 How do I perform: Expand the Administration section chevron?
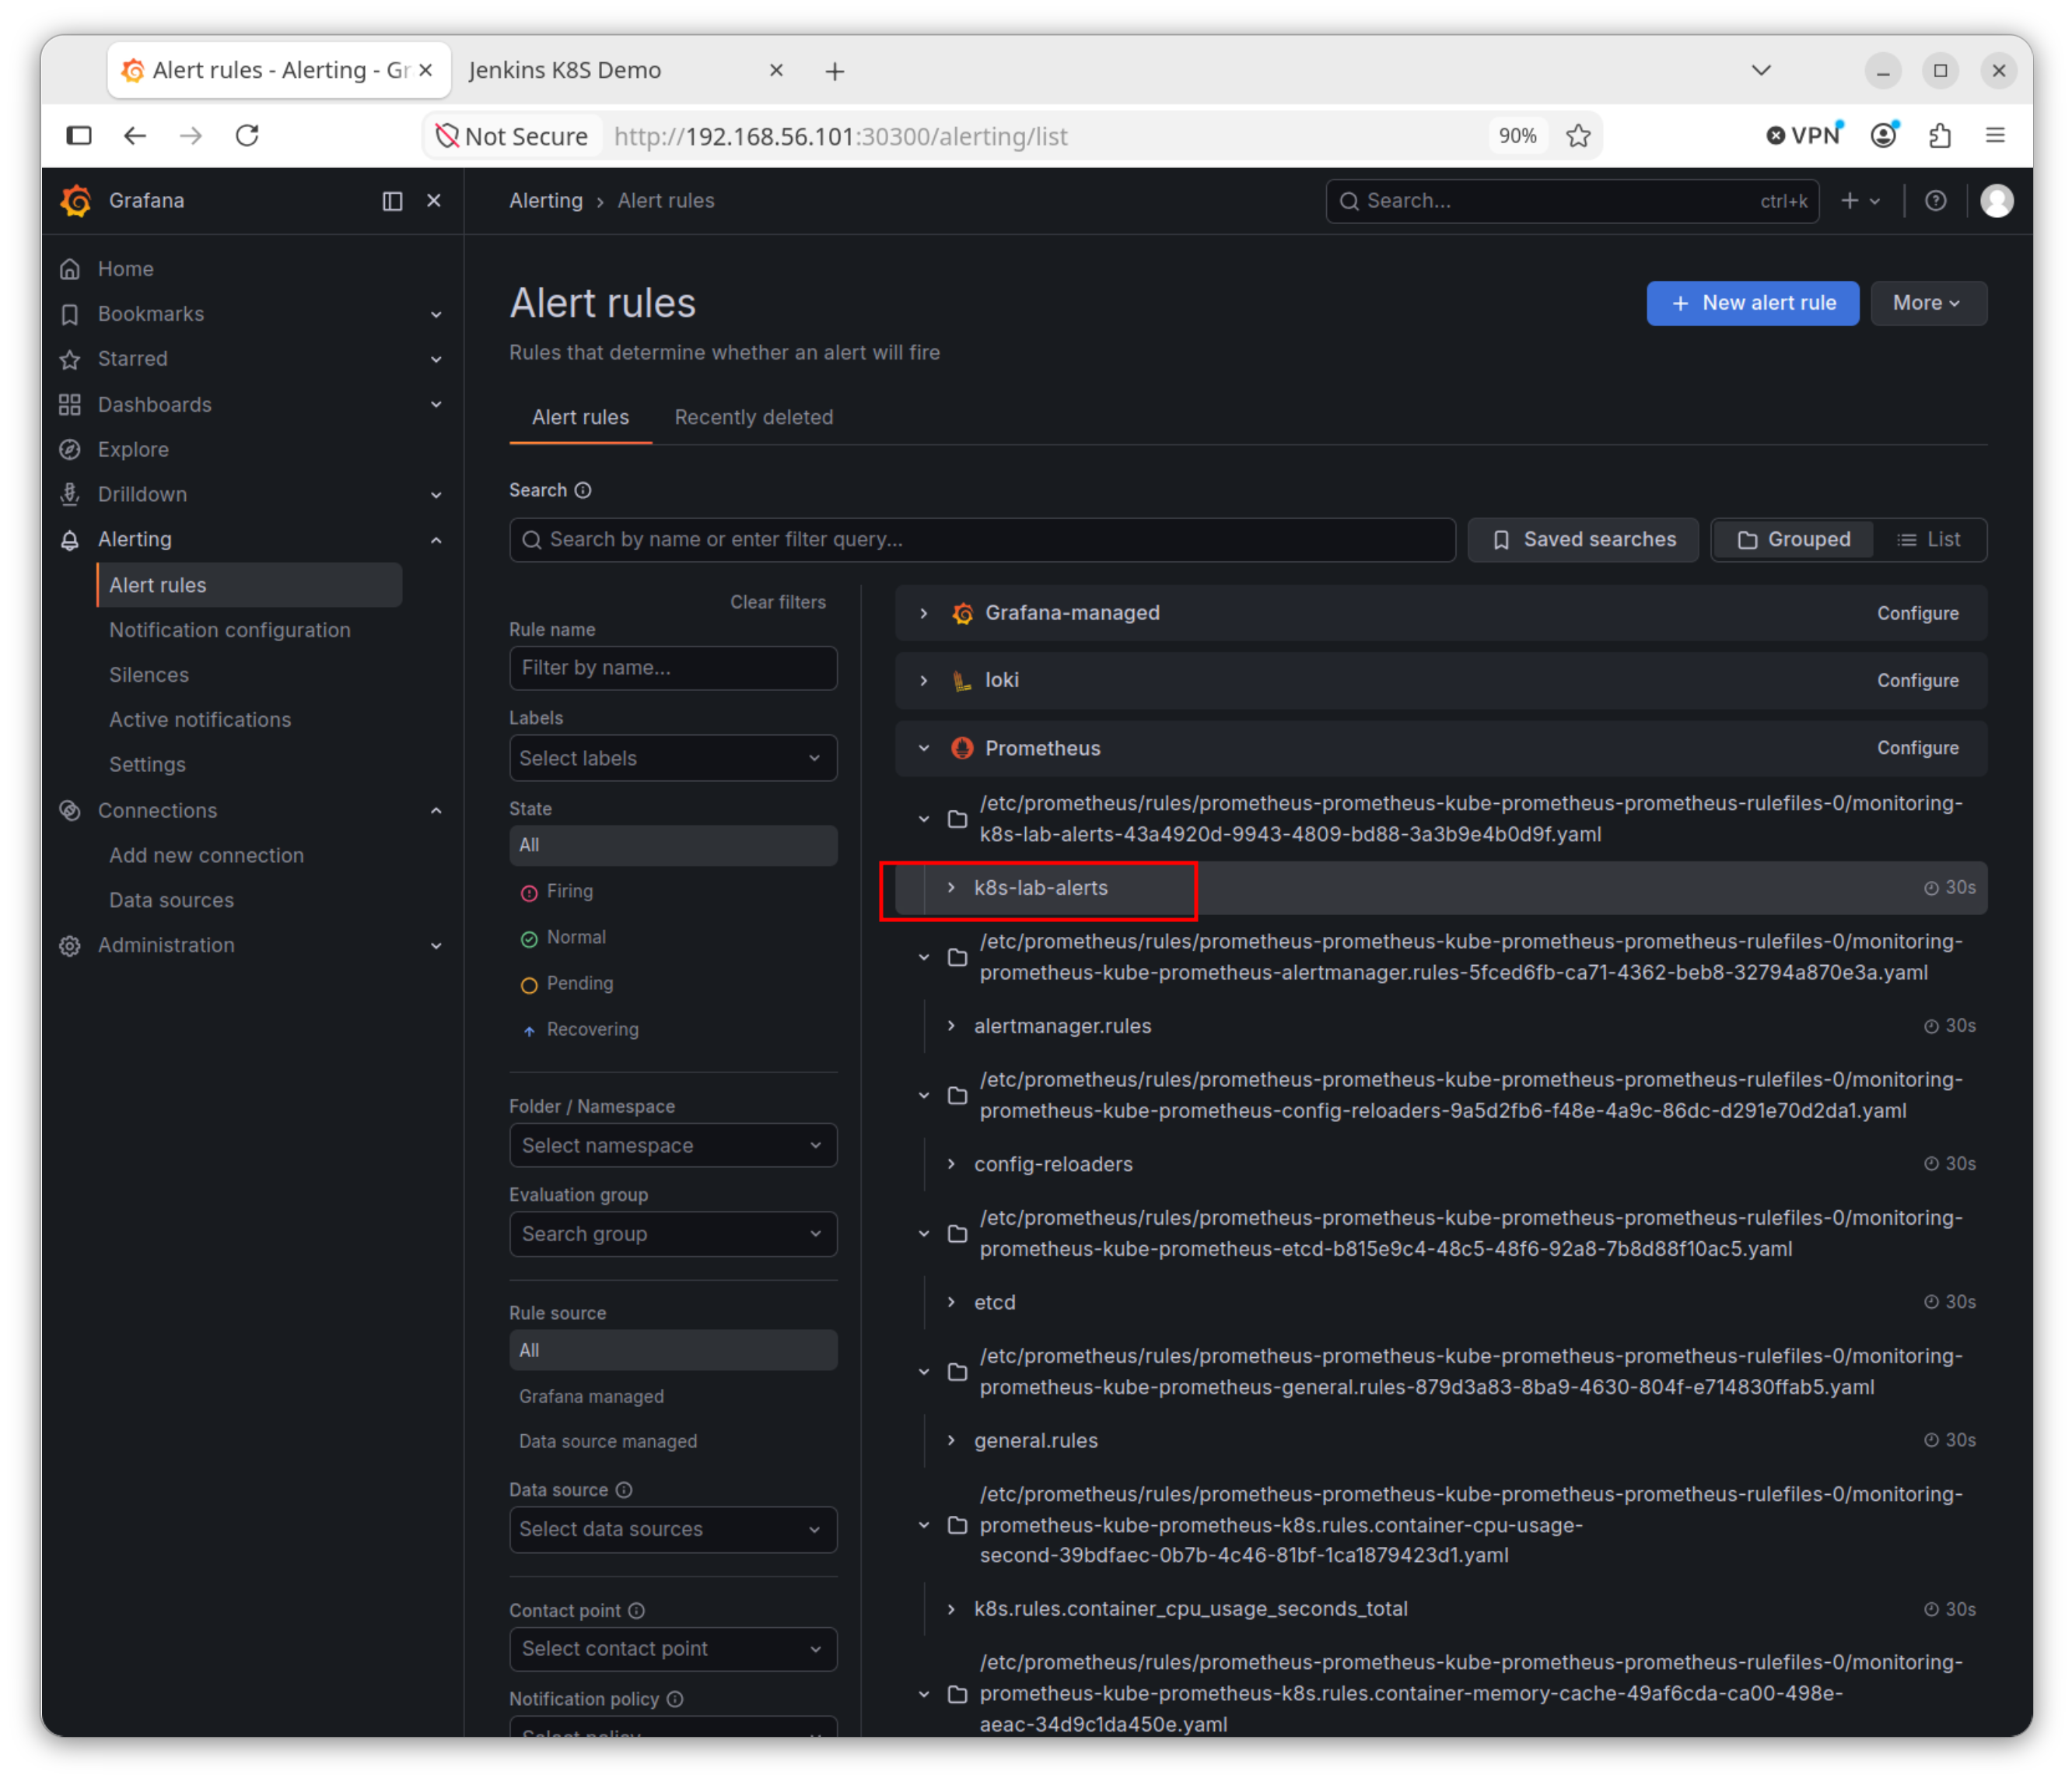[436, 945]
